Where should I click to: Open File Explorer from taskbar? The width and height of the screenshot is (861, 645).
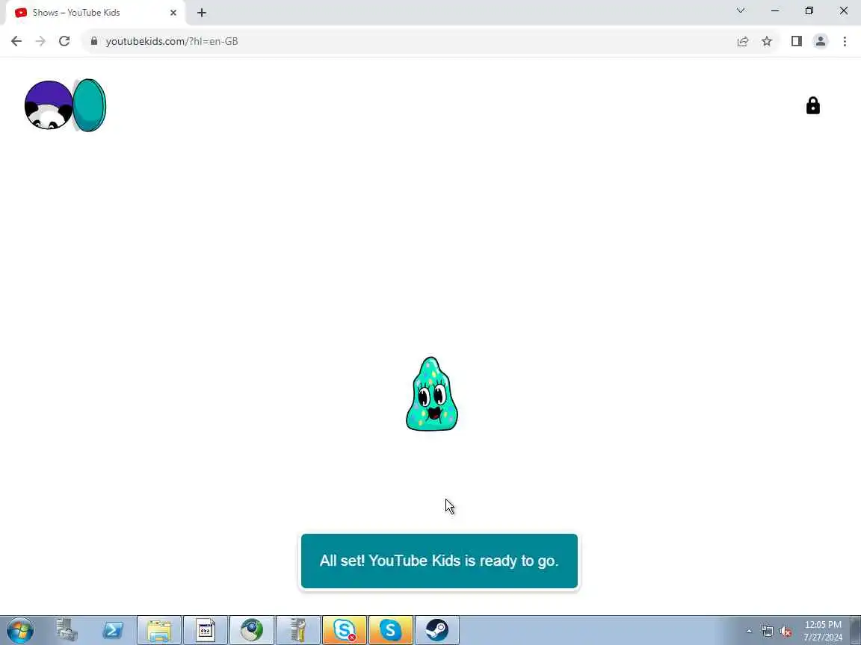point(159,630)
